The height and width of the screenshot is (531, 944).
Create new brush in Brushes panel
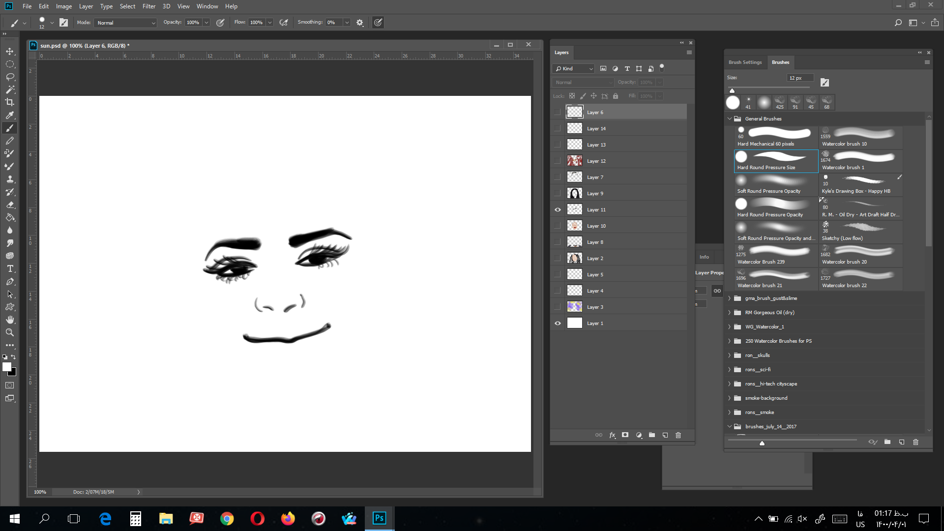pos(902,442)
